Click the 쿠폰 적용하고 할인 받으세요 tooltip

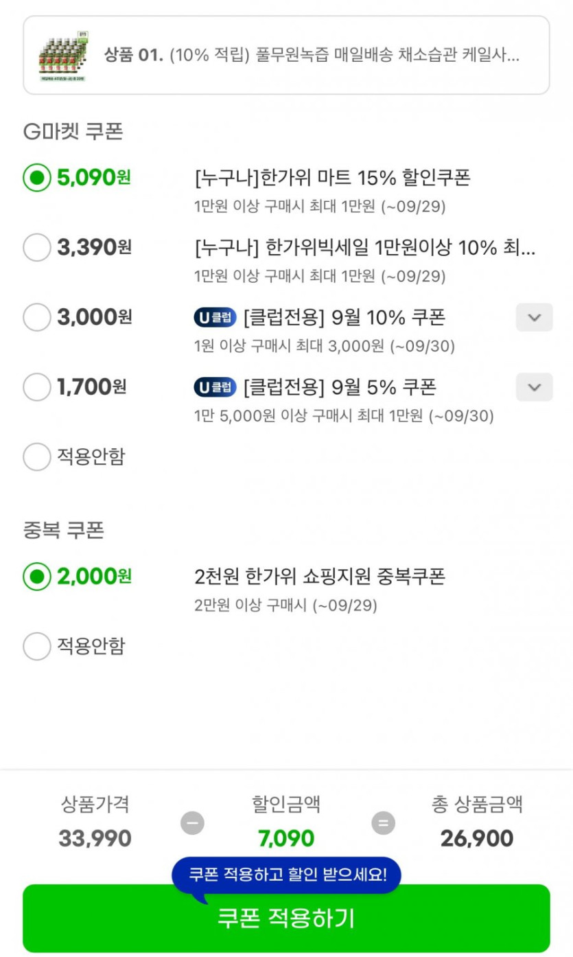coord(287,875)
